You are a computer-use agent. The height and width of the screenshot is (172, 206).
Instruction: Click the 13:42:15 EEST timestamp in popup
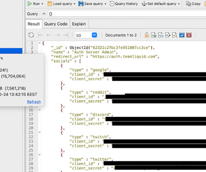[x=23, y=94]
